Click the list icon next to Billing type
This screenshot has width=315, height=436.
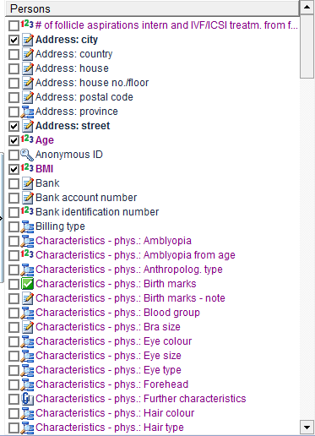click(x=27, y=226)
